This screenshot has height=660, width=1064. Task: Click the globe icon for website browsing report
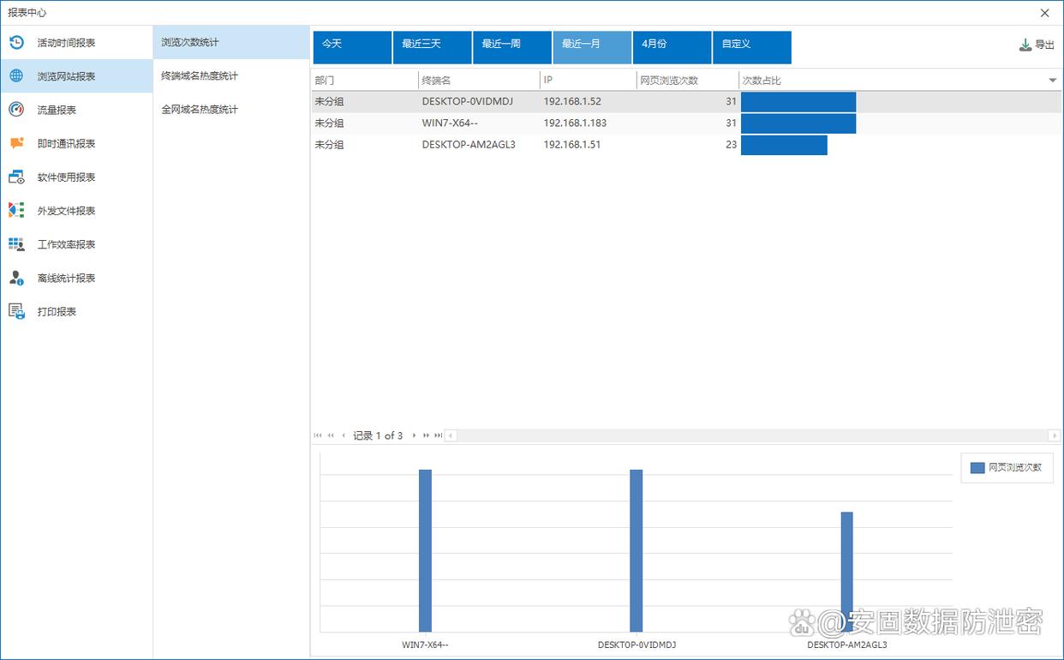16,75
